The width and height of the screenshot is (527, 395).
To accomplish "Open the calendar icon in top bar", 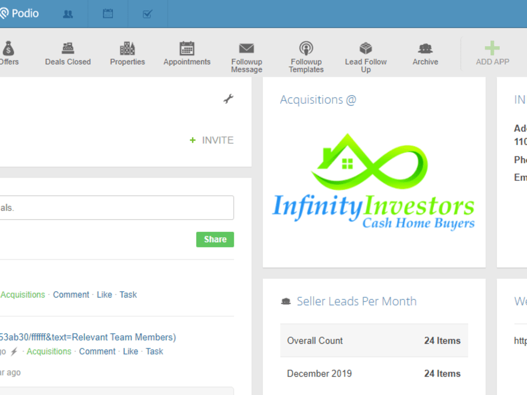I will 108,14.
